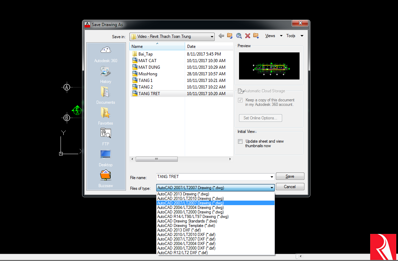Screen dimensions: 398x261
Task: Click the TANG TRET file icon
Action: tap(135, 93)
